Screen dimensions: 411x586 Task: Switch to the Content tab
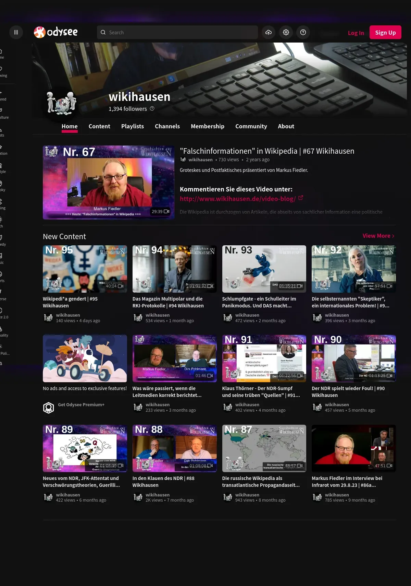click(99, 126)
